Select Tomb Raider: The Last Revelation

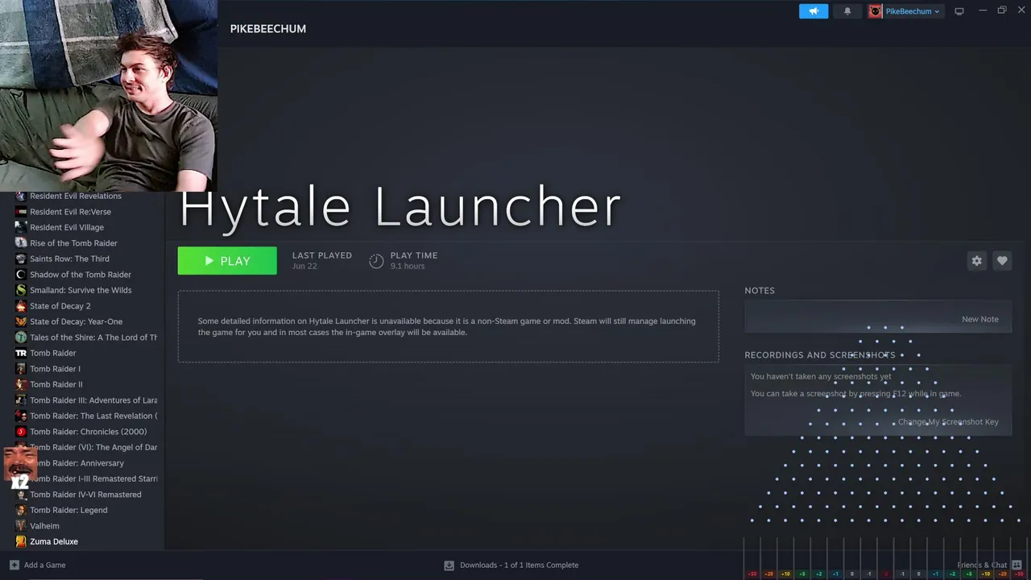[x=93, y=416]
